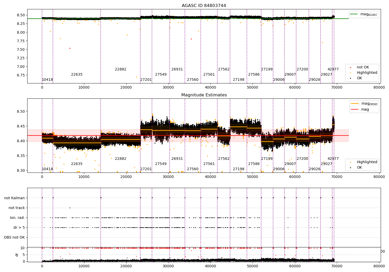This screenshot has height=272, width=389.
Task: Click red not-OK data point near magnitude 7.80
Action: pos(191,39)
